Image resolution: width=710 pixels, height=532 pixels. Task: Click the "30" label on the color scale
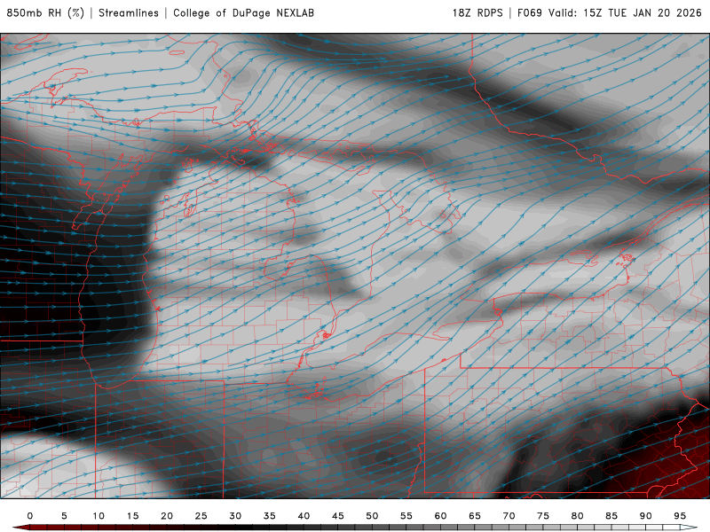point(235,516)
